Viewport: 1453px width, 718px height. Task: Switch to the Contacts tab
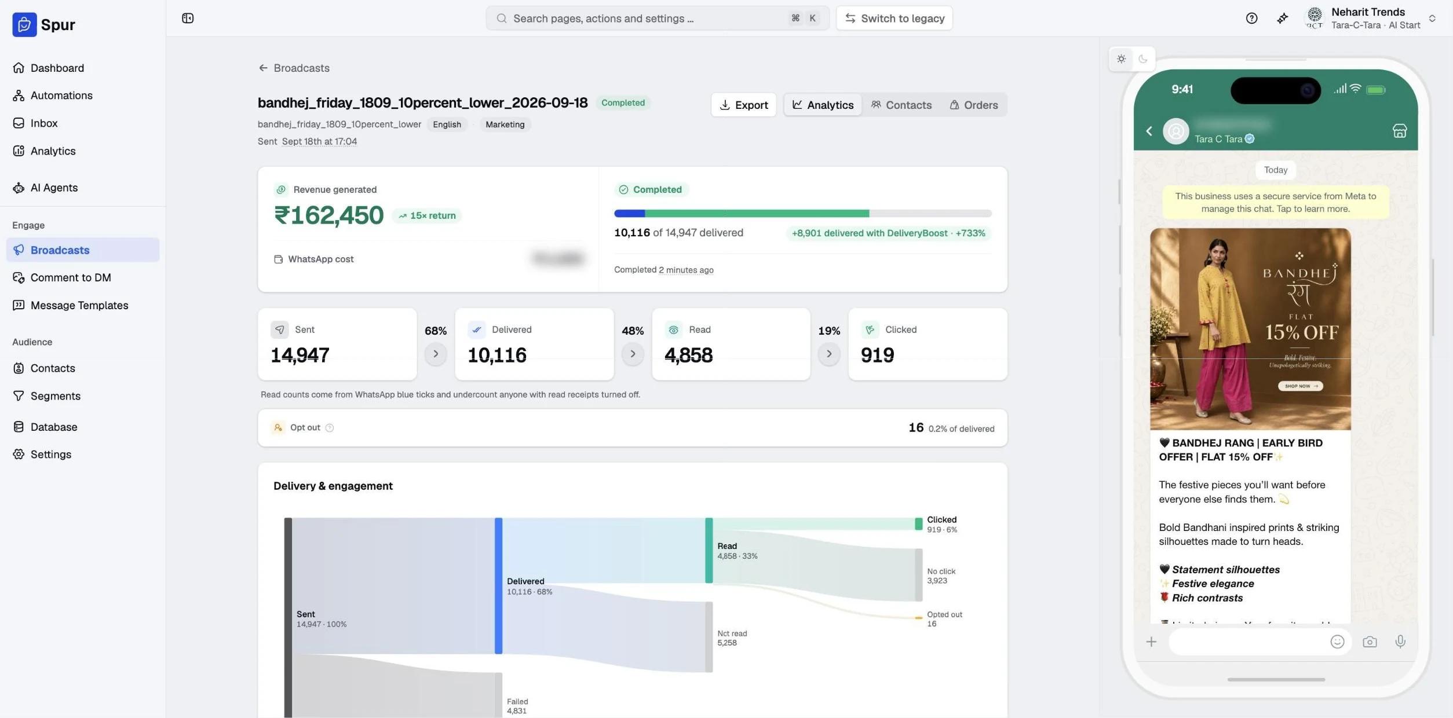click(x=901, y=105)
